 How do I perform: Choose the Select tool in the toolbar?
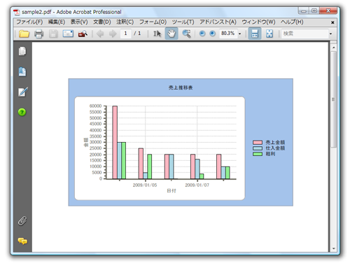pos(157,34)
